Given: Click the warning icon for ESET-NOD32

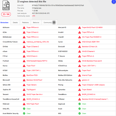Looking at the screenshot, I should click(80, 51).
